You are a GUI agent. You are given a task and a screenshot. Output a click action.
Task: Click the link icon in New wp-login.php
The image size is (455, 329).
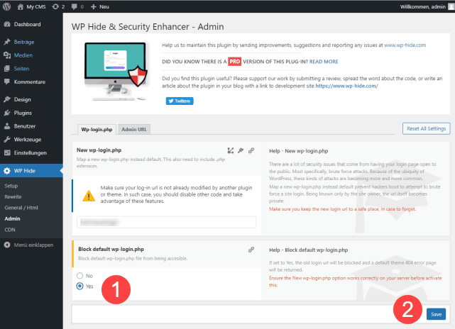click(x=251, y=150)
